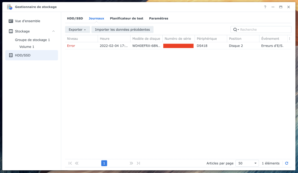
Task: Go to the last page
Action: pyautogui.click(x=138, y=163)
